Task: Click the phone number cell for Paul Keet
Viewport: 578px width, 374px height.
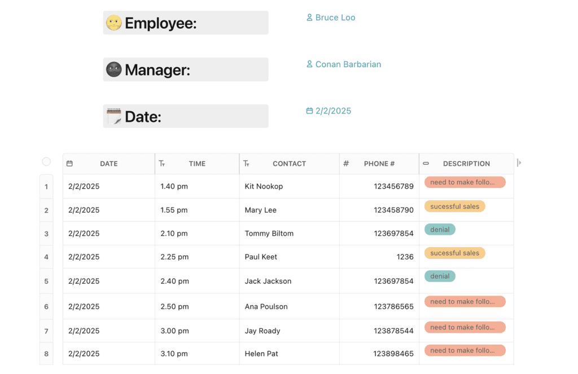Action: click(x=379, y=257)
